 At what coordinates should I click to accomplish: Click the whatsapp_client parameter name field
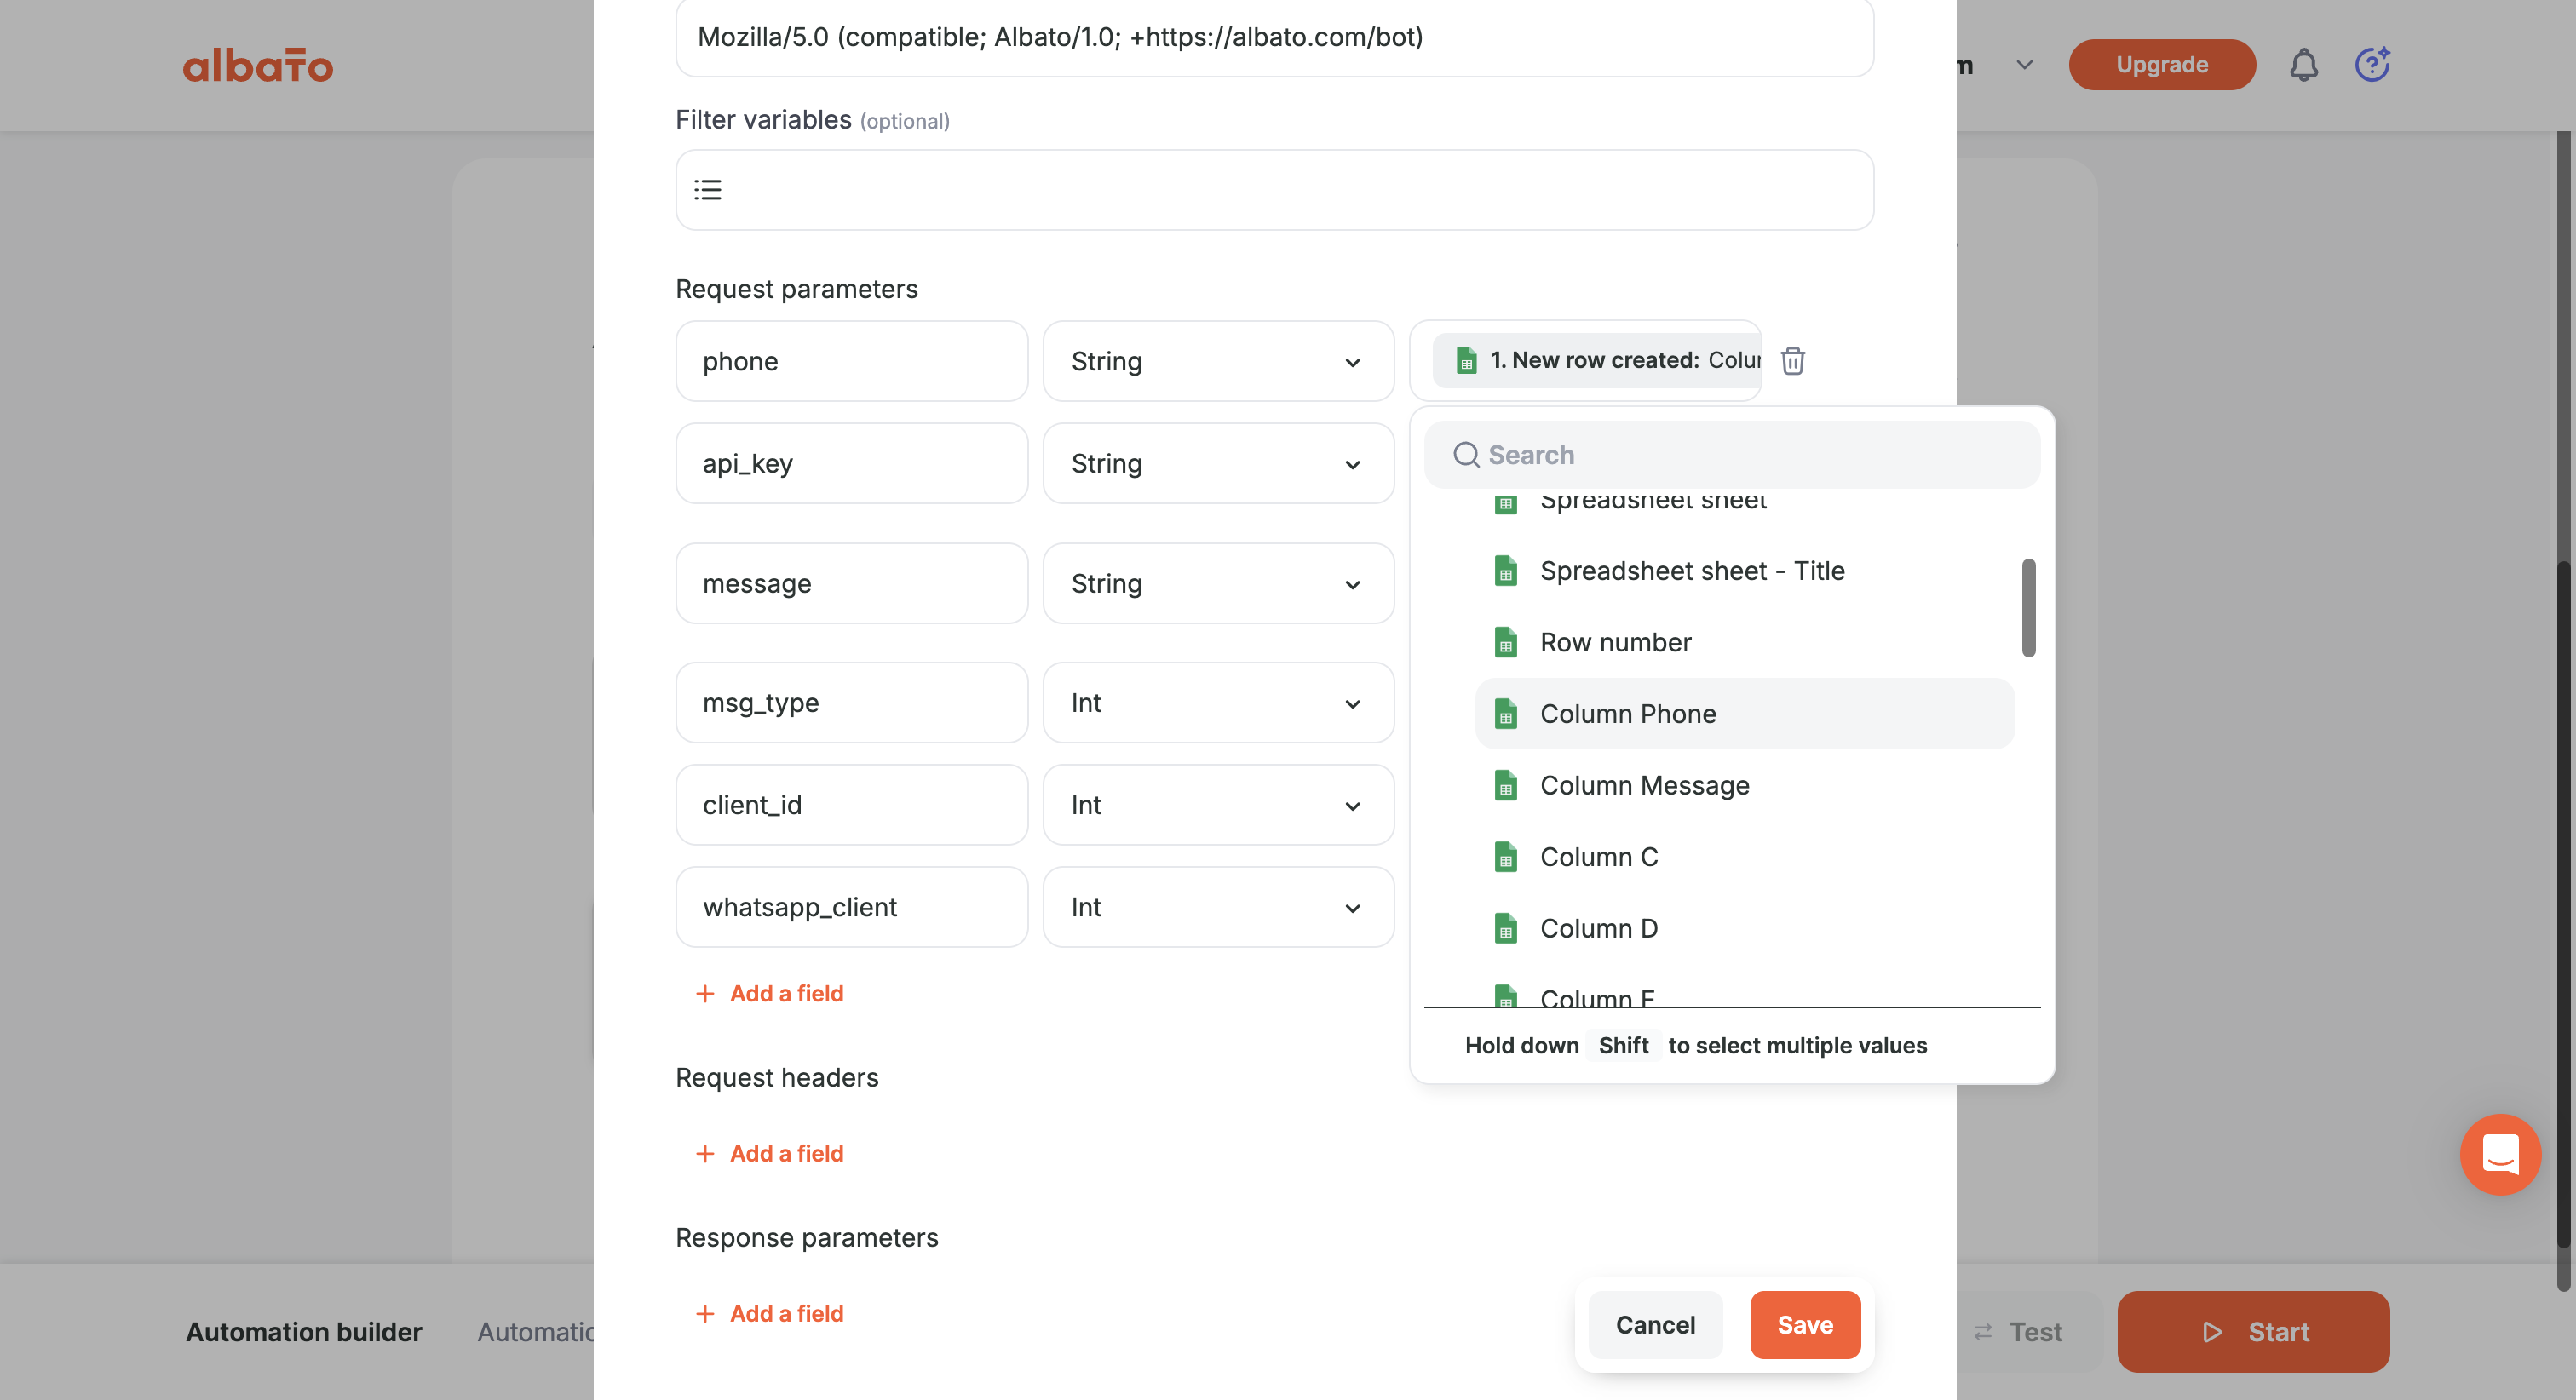click(852, 907)
